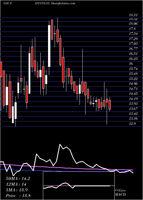Select the 15.48 price axis label
Screen dimensions: 143x200
(x=133, y=74)
